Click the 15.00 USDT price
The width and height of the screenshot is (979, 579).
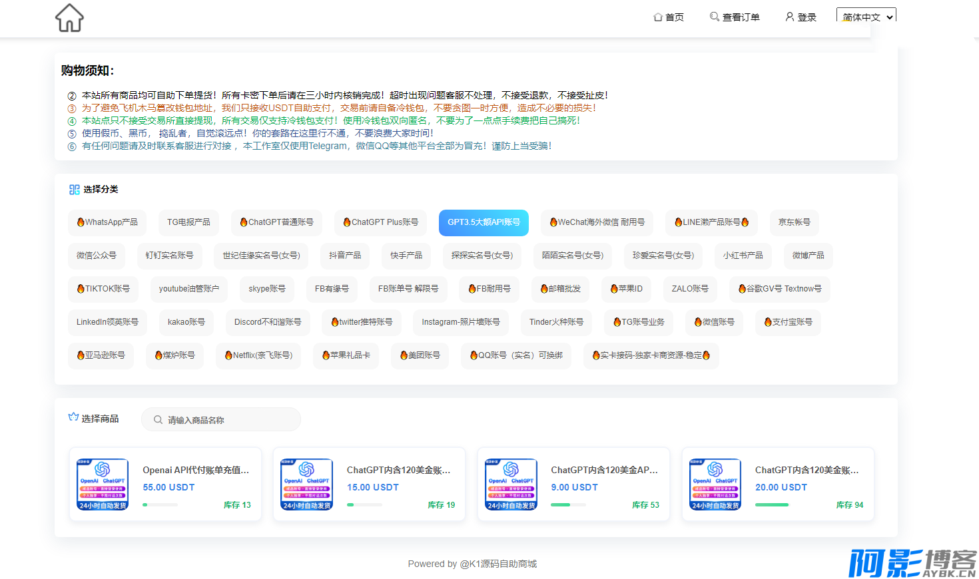[x=373, y=487]
